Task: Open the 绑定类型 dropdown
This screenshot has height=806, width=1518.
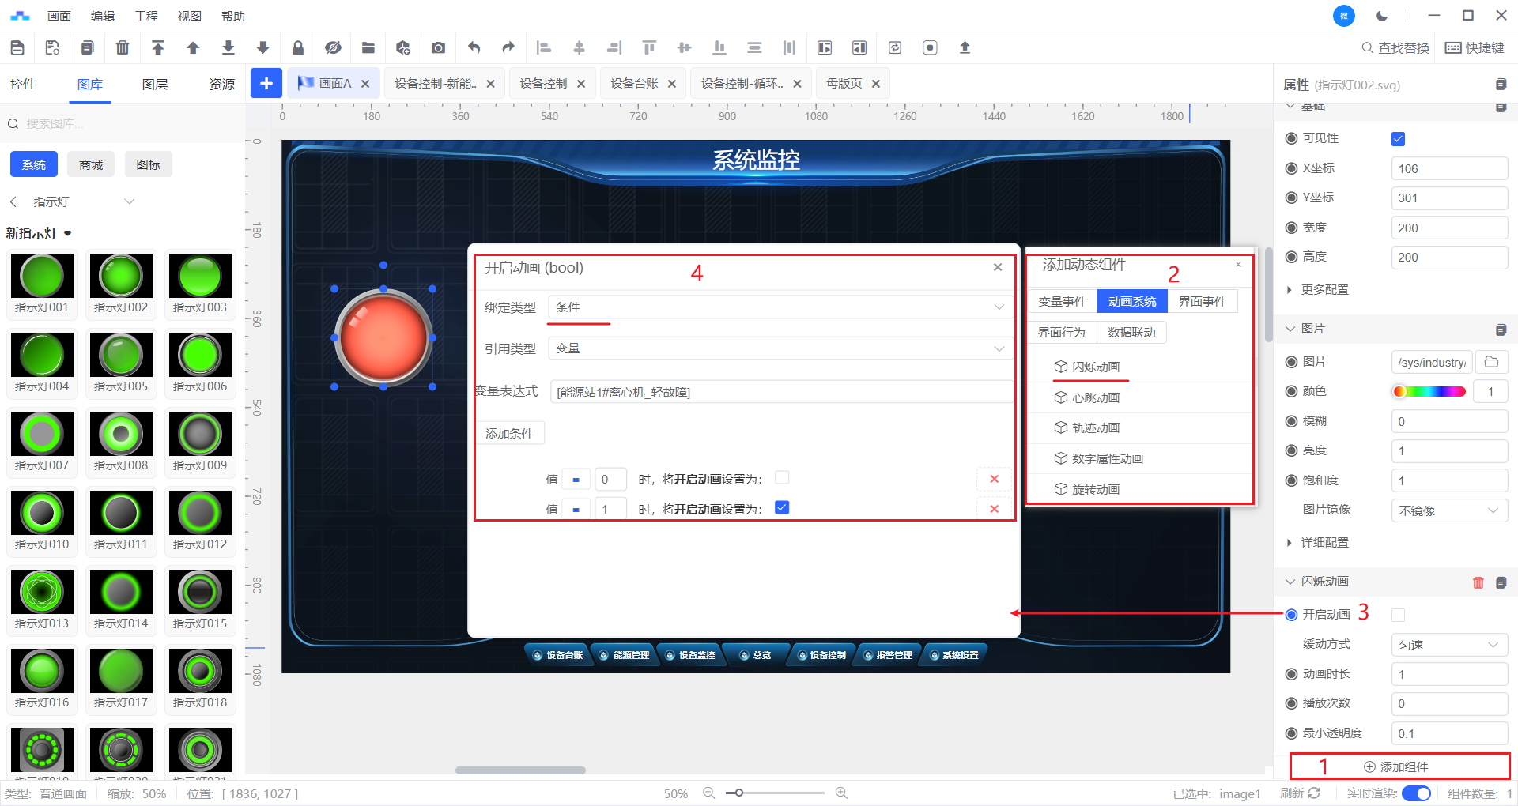Action: coord(779,307)
